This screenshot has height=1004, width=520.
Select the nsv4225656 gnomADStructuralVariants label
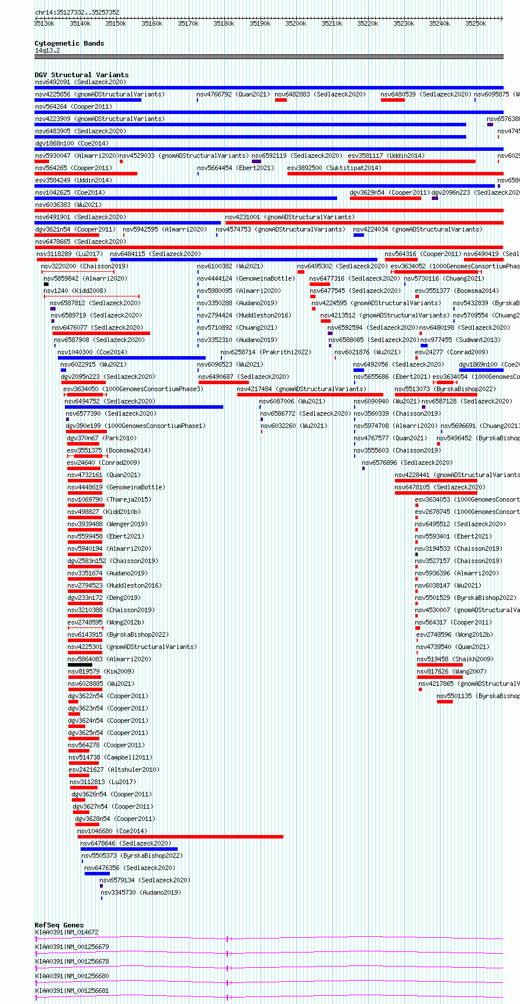(100, 94)
